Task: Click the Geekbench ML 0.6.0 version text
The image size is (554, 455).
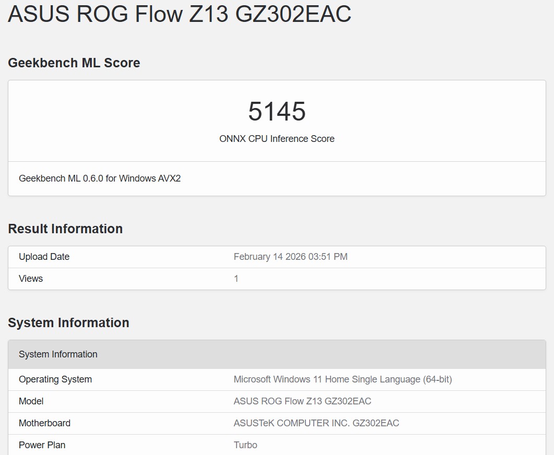Action: pyautogui.click(x=100, y=178)
